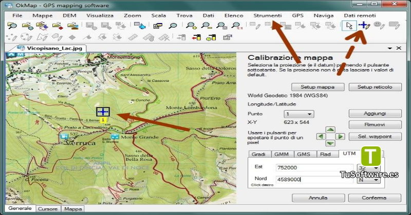Image resolution: width=411 pixels, height=215 pixels.
Task: Move calibration point left one pixel
Action: (321, 136)
